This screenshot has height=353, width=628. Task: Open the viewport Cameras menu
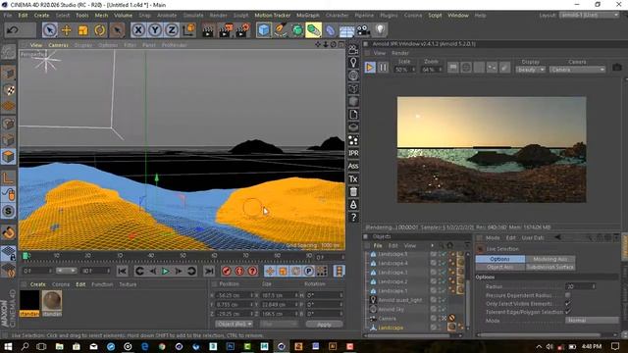(x=59, y=45)
